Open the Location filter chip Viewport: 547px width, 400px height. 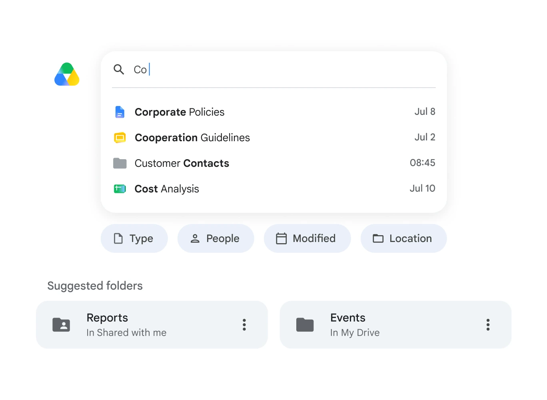[x=404, y=238]
